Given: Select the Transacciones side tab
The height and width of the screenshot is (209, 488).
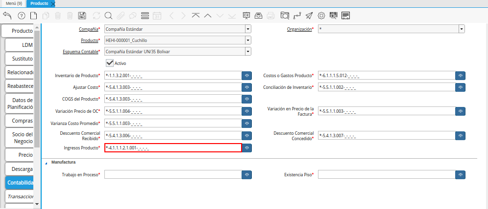Looking at the screenshot, I should [19, 197].
